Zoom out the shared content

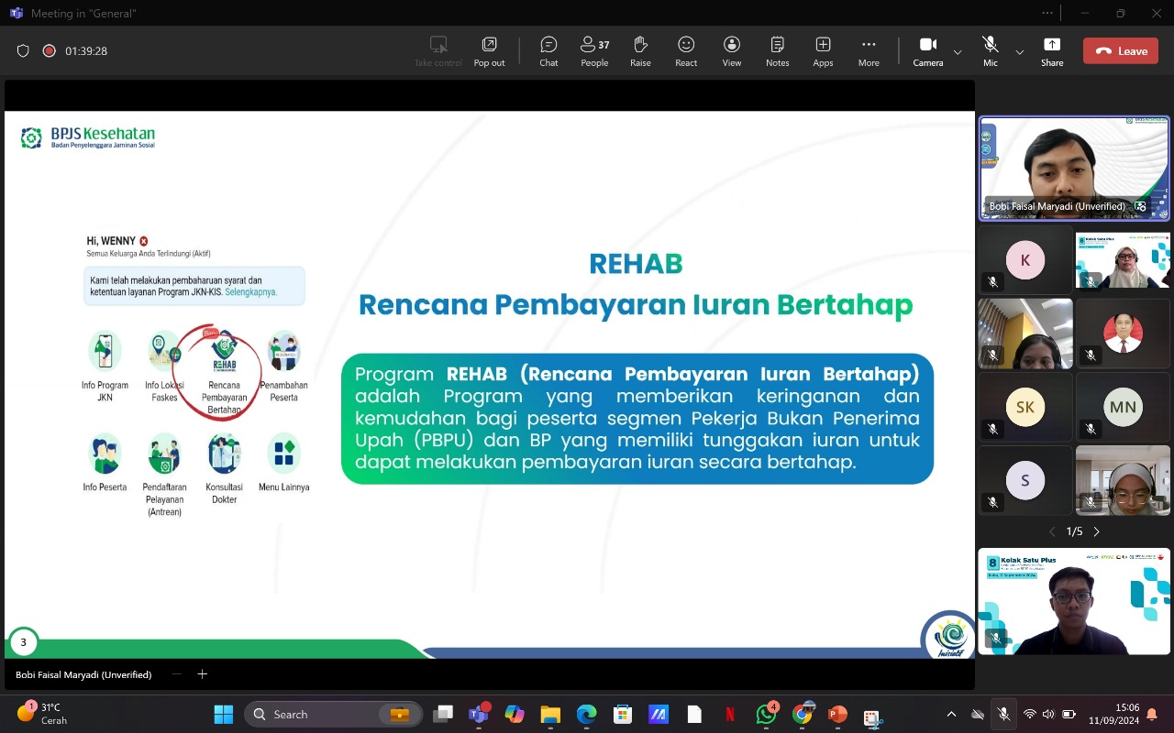point(177,674)
